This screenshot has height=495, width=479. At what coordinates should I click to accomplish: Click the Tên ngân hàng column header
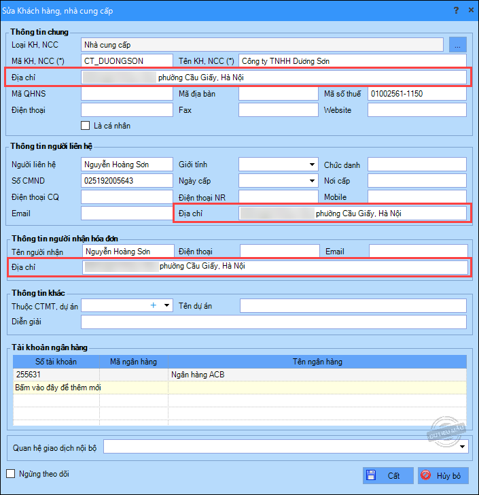point(317,362)
